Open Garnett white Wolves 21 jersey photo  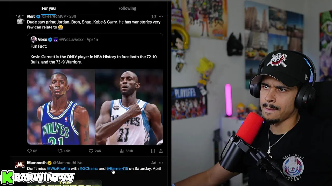point(129,107)
